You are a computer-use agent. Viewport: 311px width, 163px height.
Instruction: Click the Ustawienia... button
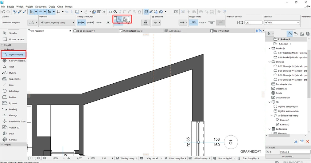pos(288,157)
